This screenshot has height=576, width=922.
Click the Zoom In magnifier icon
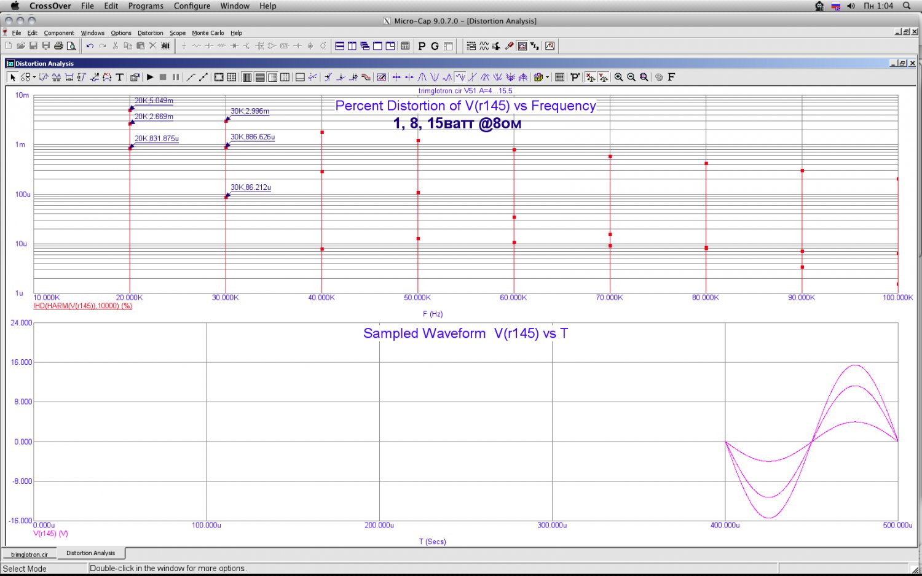pyautogui.click(x=618, y=77)
